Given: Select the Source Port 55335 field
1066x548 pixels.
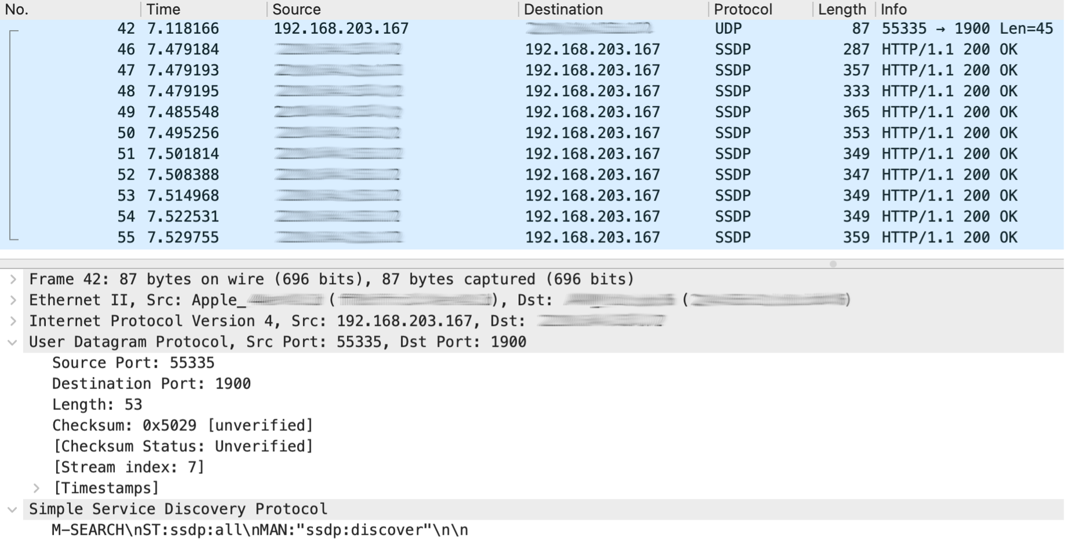Looking at the screenshot, I should (133, 362).
